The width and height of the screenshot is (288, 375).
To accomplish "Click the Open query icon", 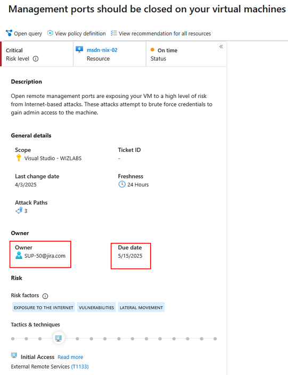I will pos(9,33).
